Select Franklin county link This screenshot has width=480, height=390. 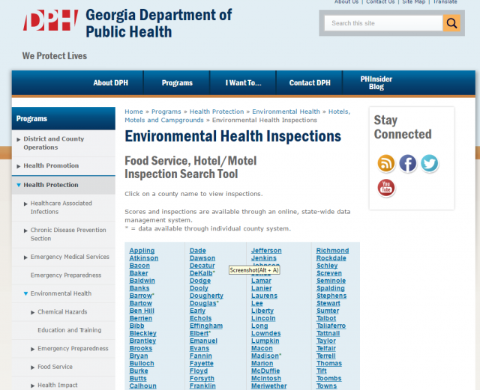coord(202,386)
